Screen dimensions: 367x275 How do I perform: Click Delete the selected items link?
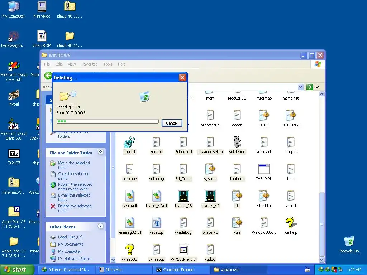point(75,208)
